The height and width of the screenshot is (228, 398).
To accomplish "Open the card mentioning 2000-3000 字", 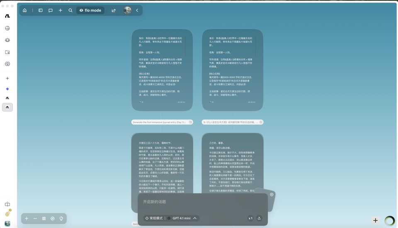I will 233,70.
